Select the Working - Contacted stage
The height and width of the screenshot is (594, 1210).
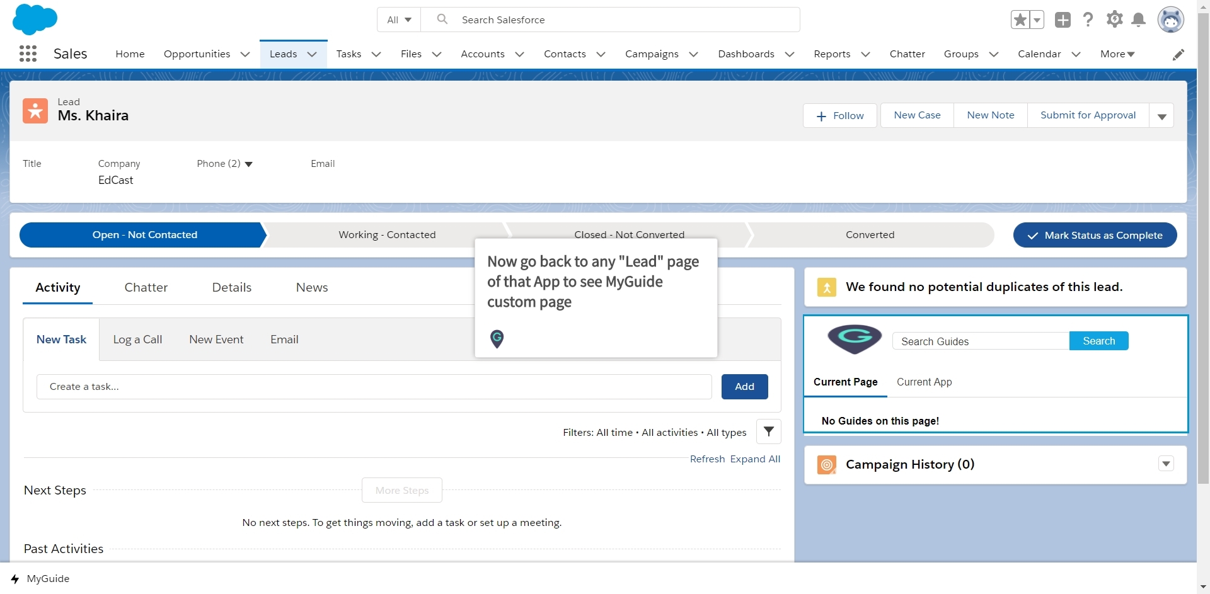[x=387, y=235]
